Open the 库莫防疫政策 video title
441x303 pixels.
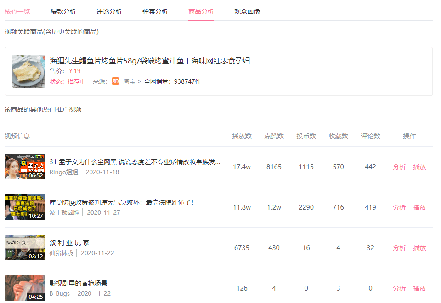click(x=122, y=202)
